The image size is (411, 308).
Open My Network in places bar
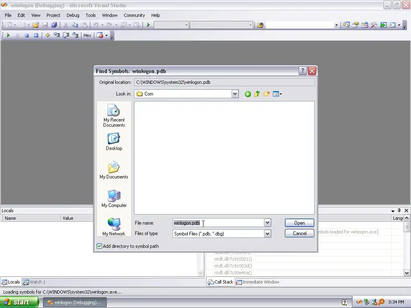click(x=114, y=227)
